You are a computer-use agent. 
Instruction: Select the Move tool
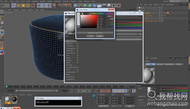point(18,6)
